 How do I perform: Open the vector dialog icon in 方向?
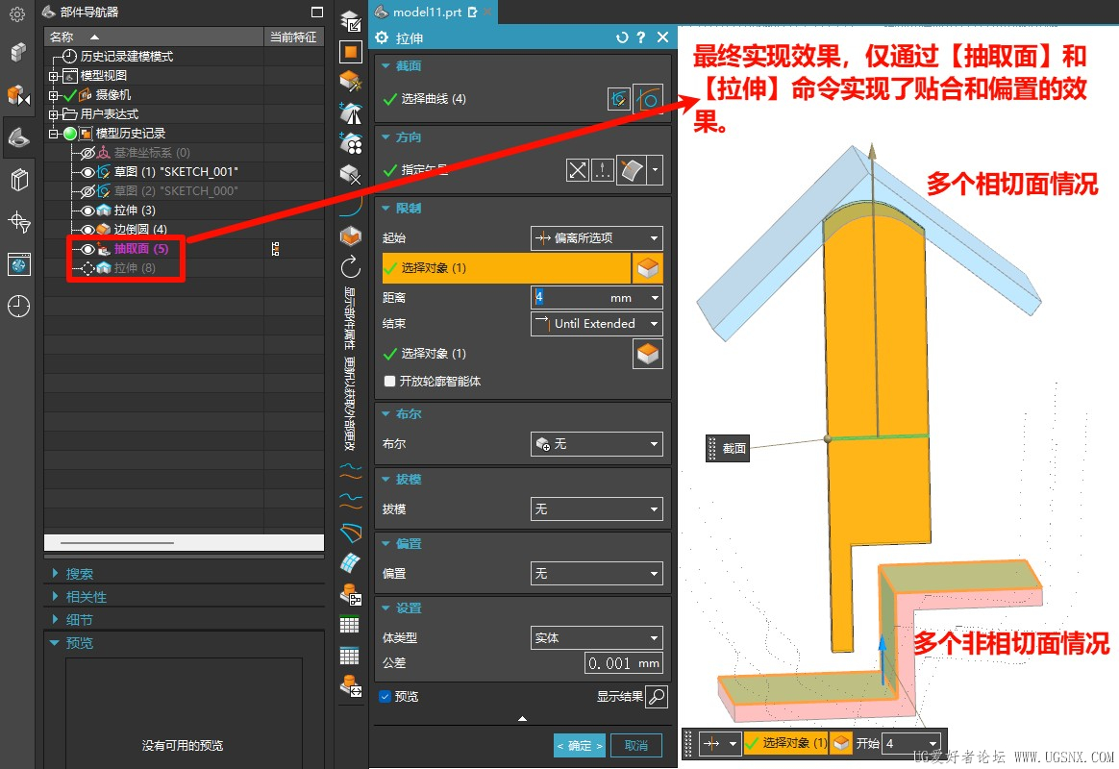(603, 170)
